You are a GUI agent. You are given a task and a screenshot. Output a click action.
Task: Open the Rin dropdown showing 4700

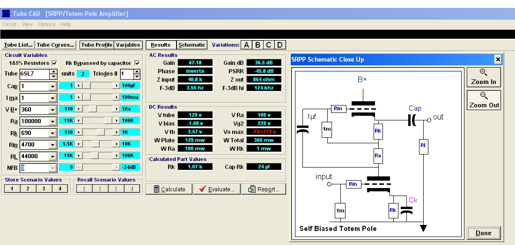52,145
